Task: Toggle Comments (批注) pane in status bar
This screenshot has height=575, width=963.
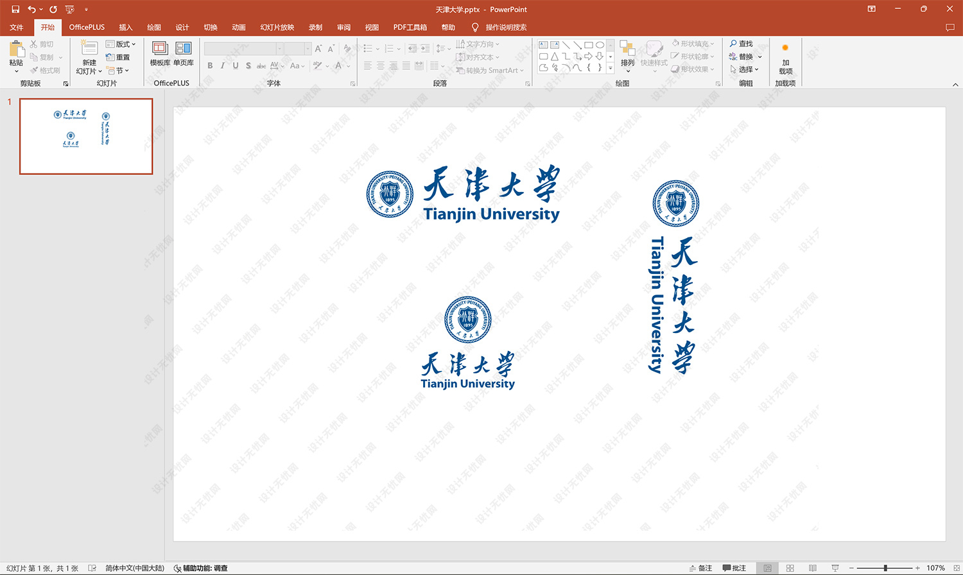Action: [734, 568]
